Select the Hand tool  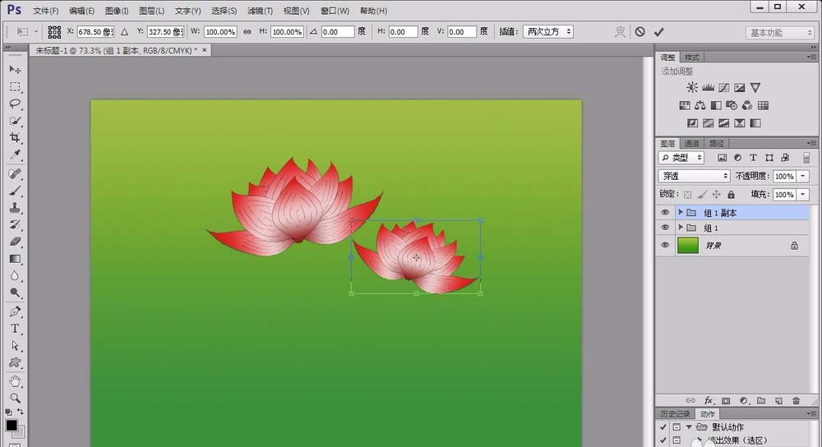[15, 381]
